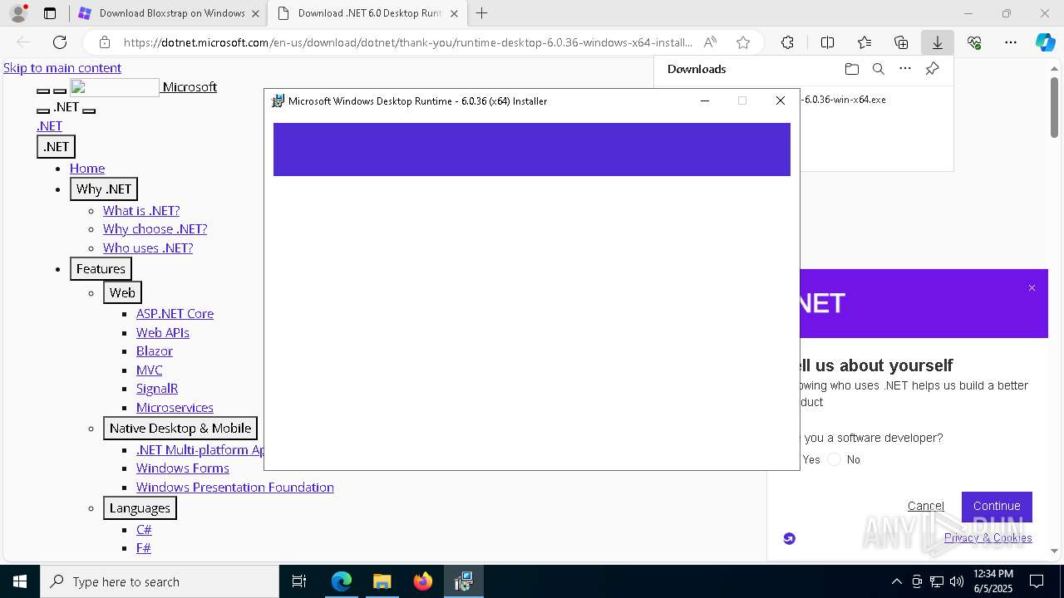The width and height of the screenshot is (1064, 598).
Task: Add page to favorites star icon
Action: coord(743,42)
